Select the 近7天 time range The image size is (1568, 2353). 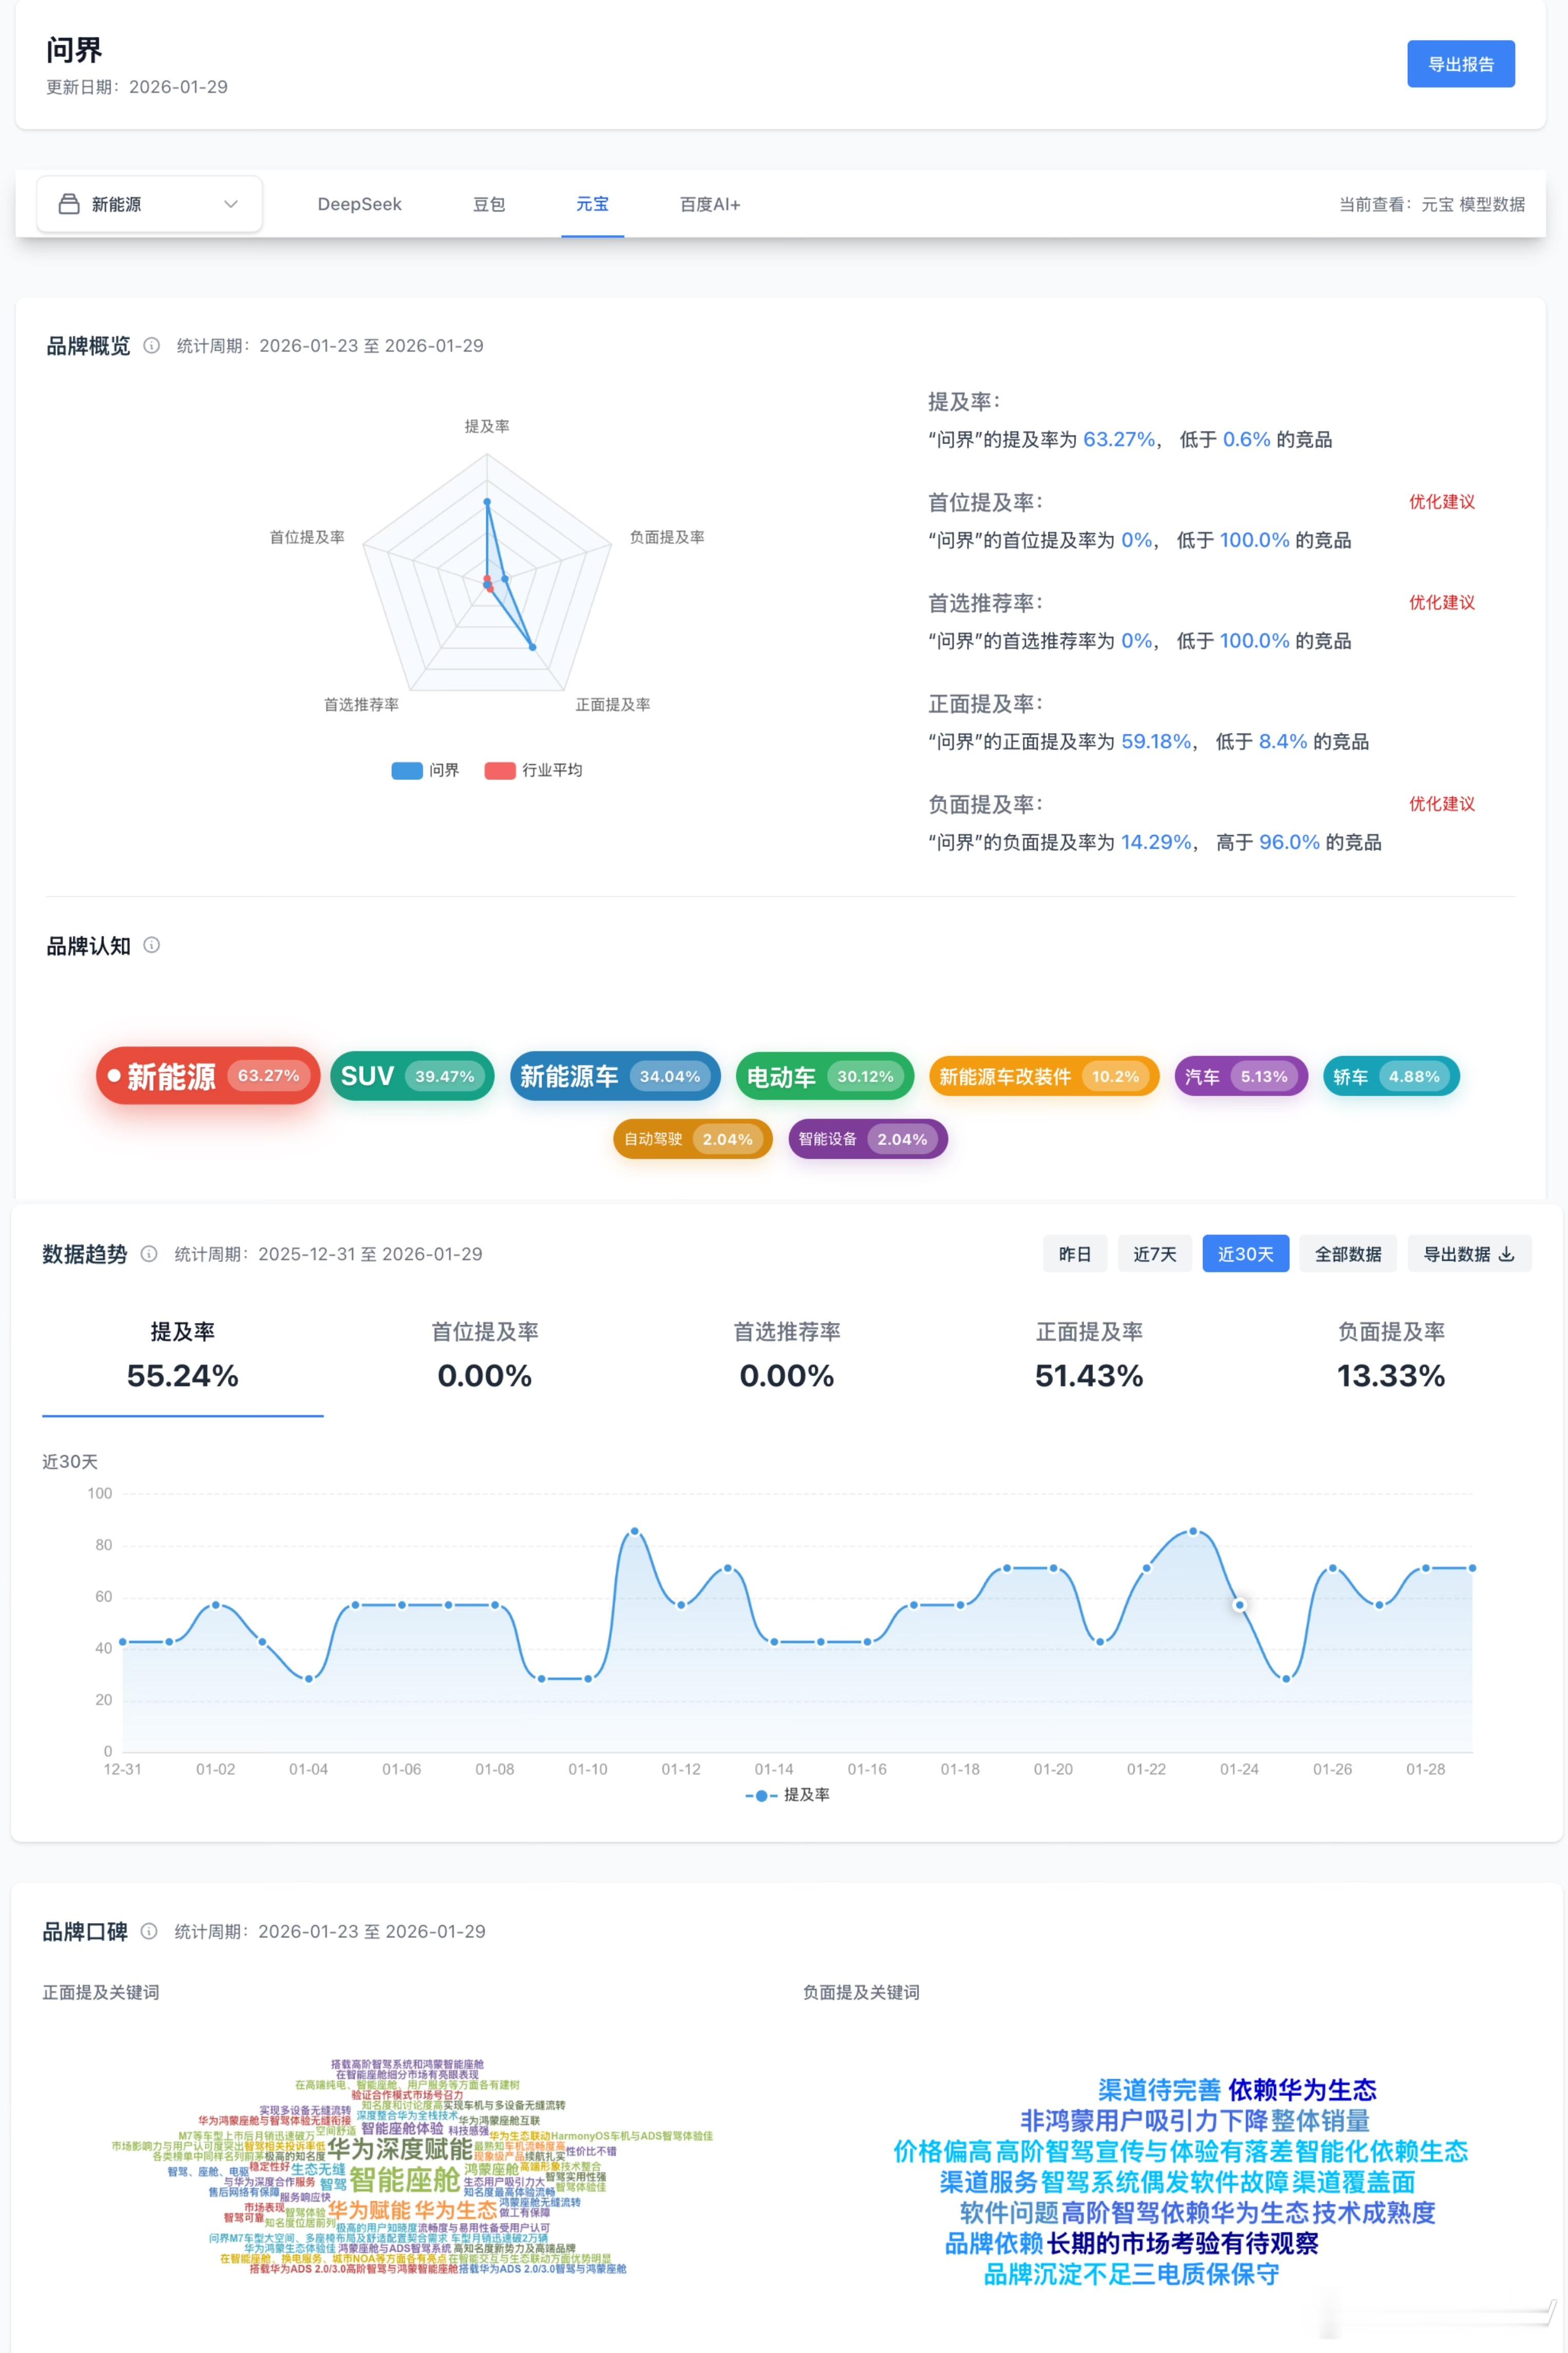click(x=1154, y=1254)
